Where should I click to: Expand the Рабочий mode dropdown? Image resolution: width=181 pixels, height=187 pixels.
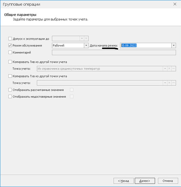click(x=86, y=45)
